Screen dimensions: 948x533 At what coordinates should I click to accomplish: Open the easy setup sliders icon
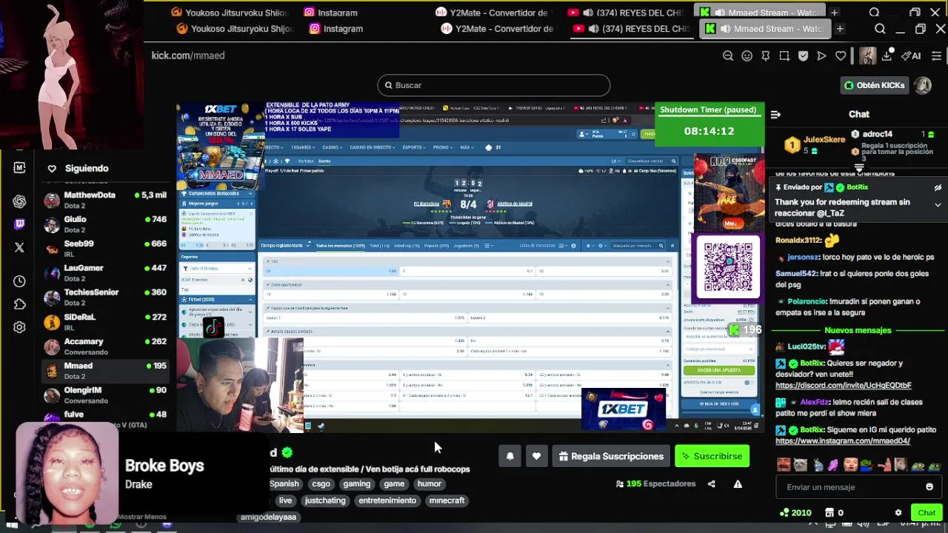point(936,56)
